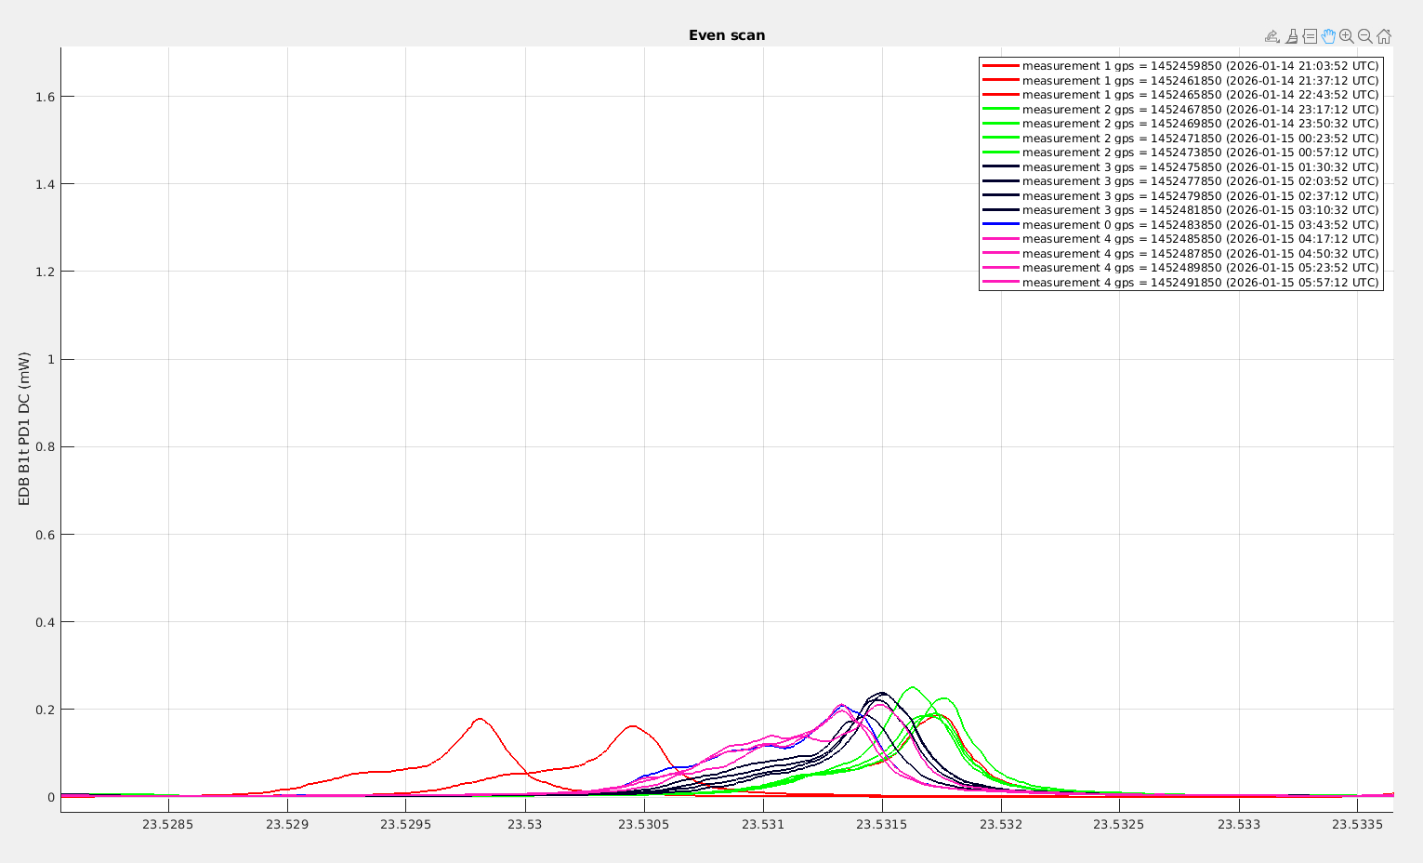
Task: Enable the Brush data tool
Action: [1291, 36]
